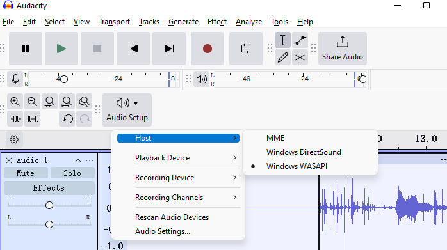Start playback with the green Play button
Viewport: 447px width, 250px height.
[61, 49]
